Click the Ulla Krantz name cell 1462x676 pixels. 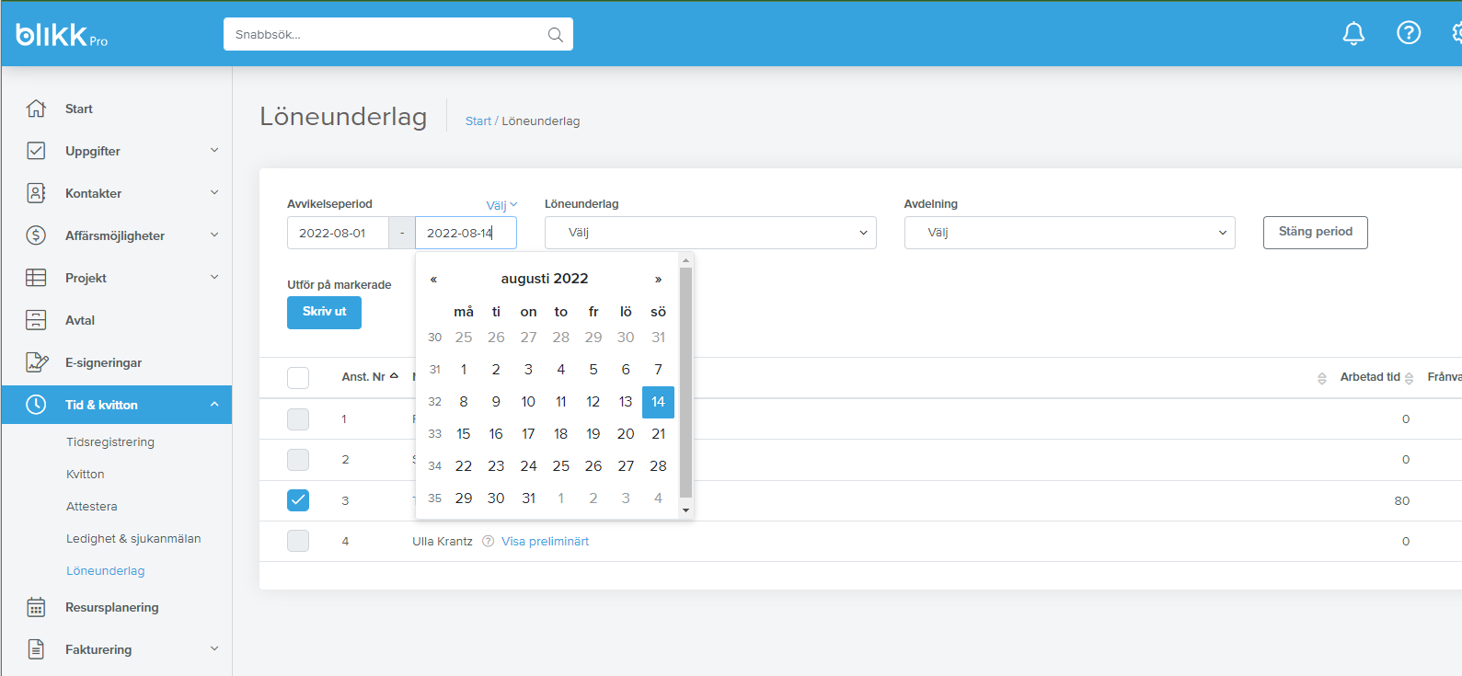point(443,542)
